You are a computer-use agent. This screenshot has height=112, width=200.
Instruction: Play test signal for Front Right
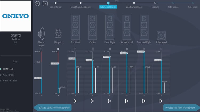109,101
